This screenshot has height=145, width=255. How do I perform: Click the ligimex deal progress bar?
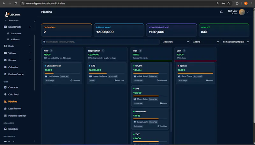(195, 73)
